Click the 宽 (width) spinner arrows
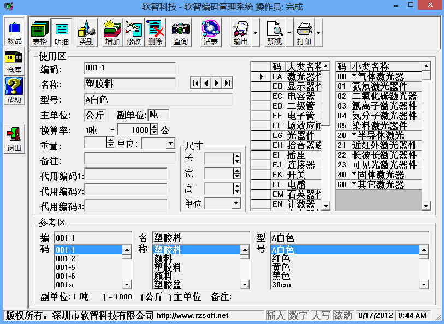 237,173
